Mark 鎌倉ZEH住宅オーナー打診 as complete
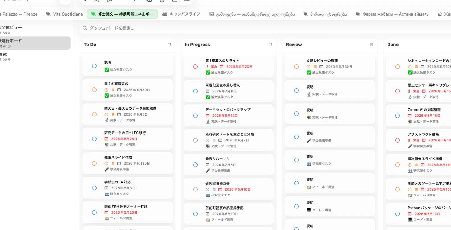This screenshot has height=230, width=451. [x=94, y=212]
